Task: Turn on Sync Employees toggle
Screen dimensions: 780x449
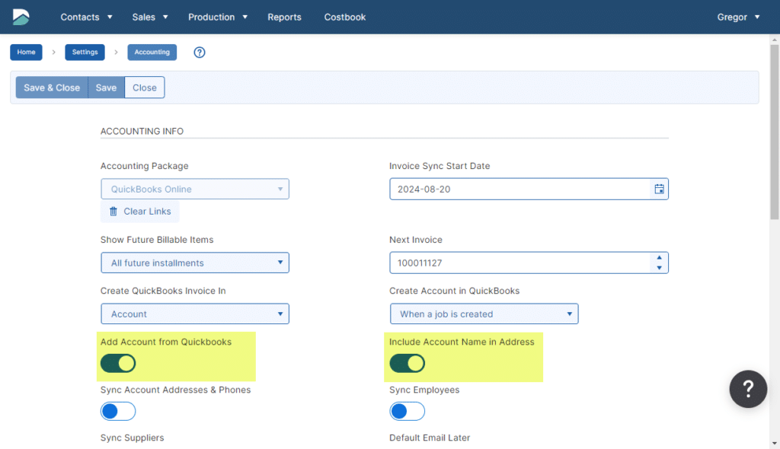Action: click(x=407, y=412)
